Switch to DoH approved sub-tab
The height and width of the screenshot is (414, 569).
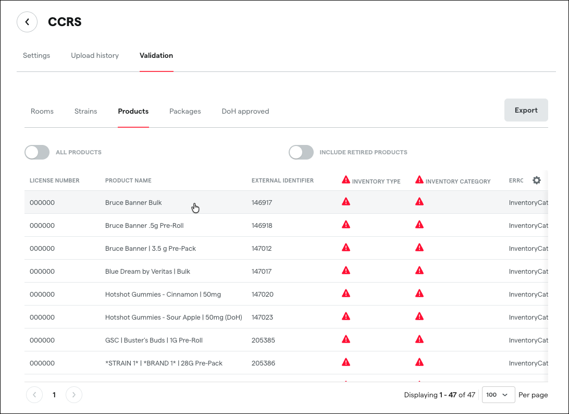pos(245,111)
